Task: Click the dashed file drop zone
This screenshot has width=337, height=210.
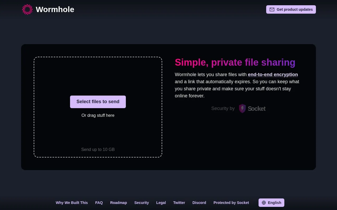Action: pyautogui.click(x=98, y=107)
